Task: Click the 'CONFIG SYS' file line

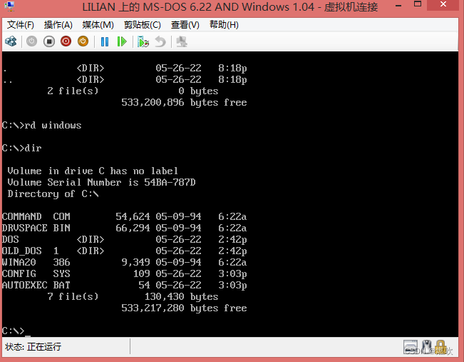Action: 124,273
